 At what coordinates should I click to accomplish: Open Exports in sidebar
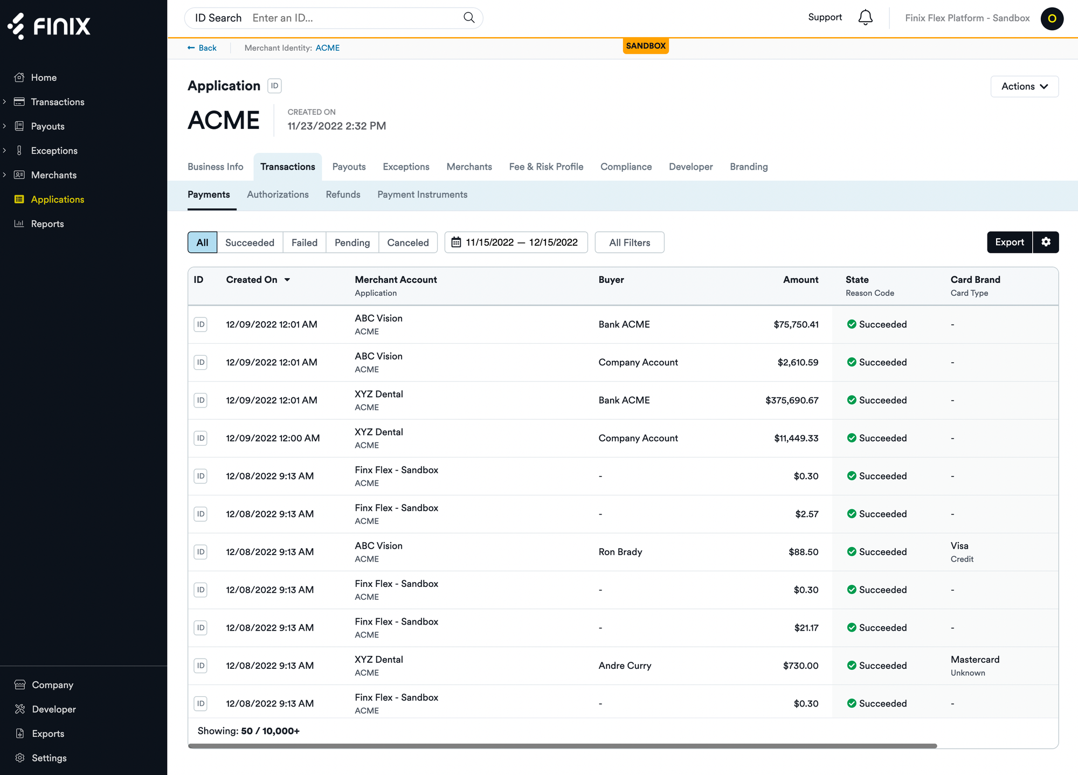pos(47,734)
